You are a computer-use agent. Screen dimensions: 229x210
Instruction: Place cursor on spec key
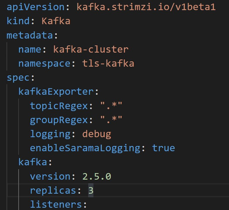point(18,78)
